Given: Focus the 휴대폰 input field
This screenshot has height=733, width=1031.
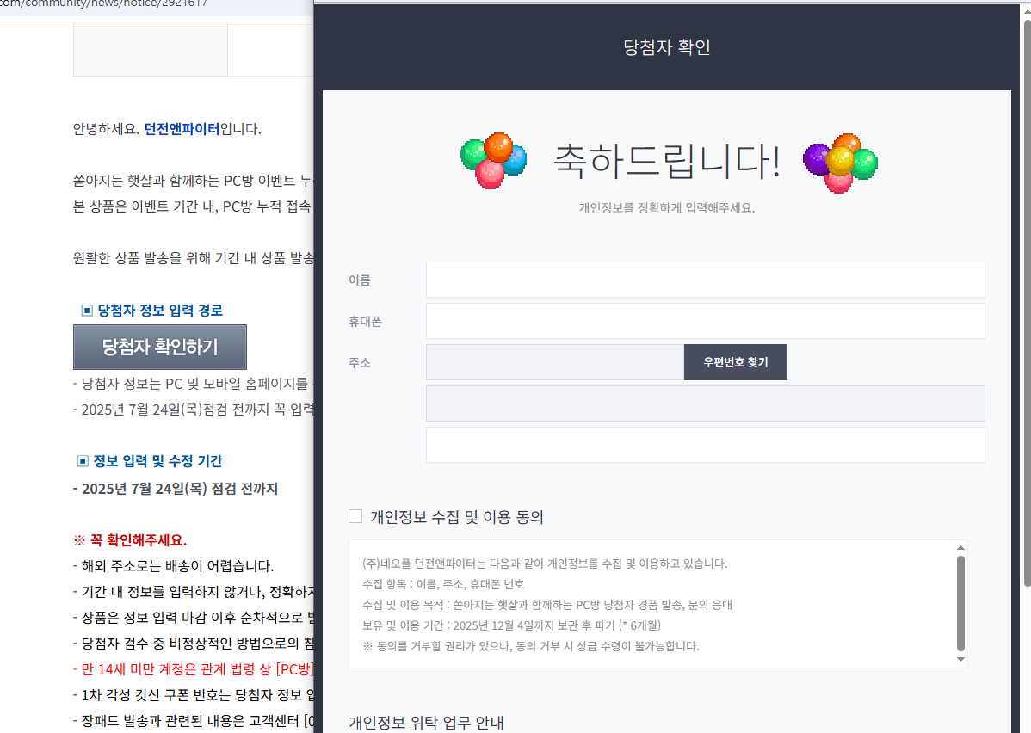Looking at the screenshot, I should click(x=705, y=321).
